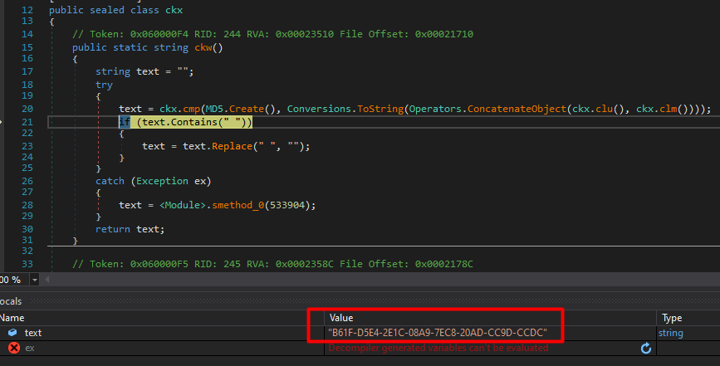Follow the Replace method on line 23
Image resolution: width=720 pixels, height=366 pixels.
pos(232,146)
